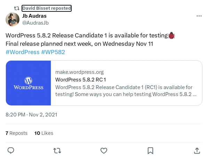Open the share upload icon
208x156 pixels.
pyautogui.click(x=197, y=150)
